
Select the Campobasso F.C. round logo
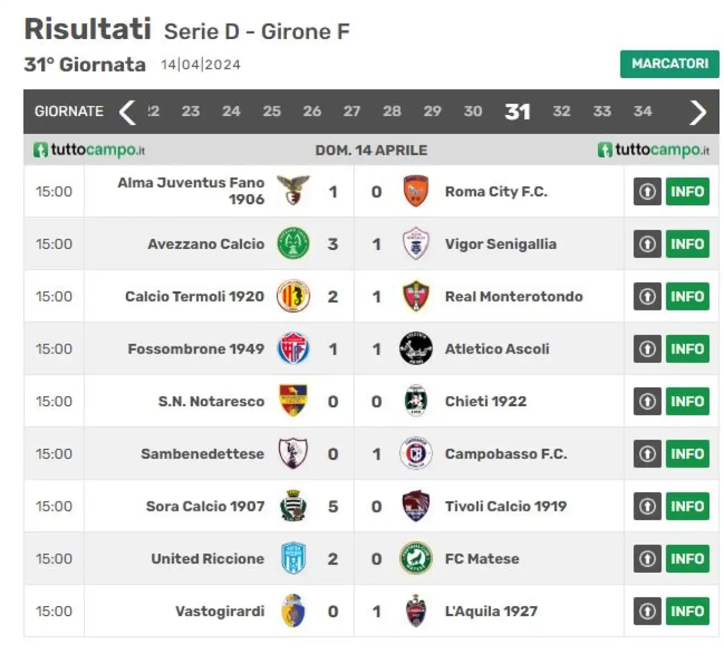point(416,454)
